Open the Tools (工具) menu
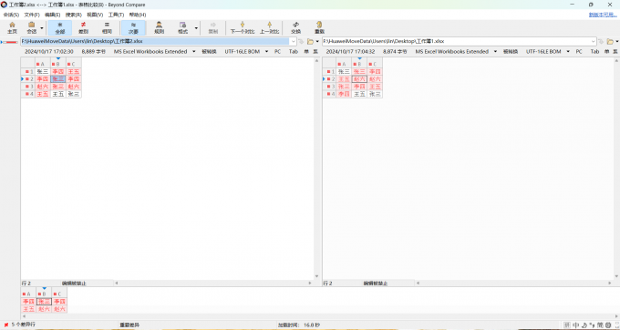 (x=116, y=15)
